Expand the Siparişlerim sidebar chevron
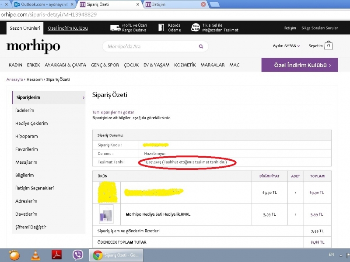Image resolution: width=350 pixels, height=262 pixels. pyautogui.click(x=84, y=97)
